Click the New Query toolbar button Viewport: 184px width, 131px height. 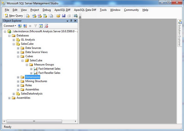coord(14,16)
